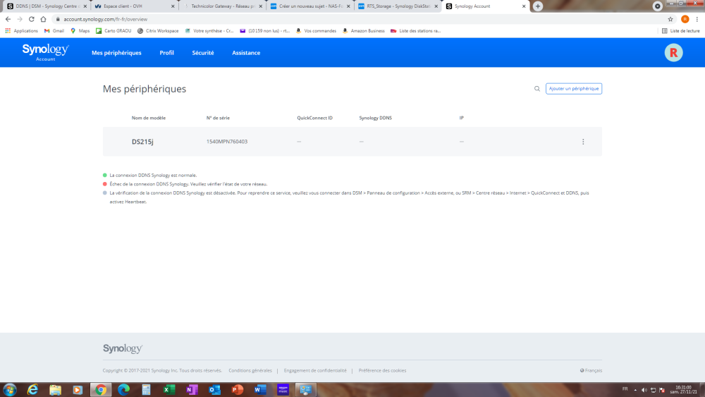Open the DS215j device options menu
Screen dimensions: 705x397
point(583,142)
